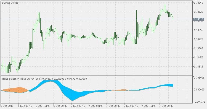Click the 7 Dec 16:45 time label
The image size is (207, 109).
(x=149, y=106)
